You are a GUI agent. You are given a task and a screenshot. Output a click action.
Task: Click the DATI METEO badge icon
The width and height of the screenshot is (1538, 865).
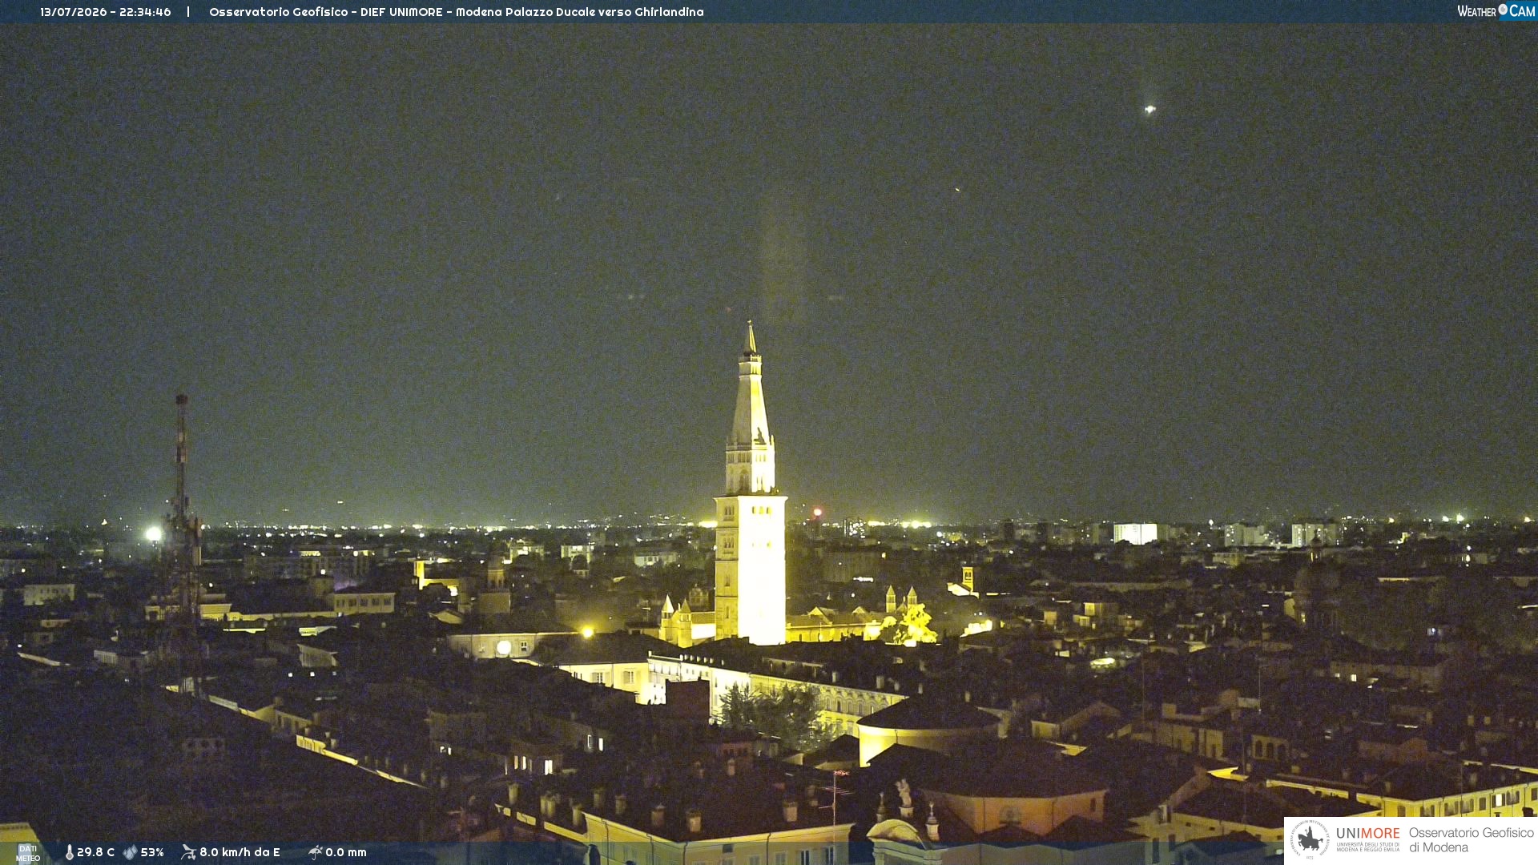tap(28, 853)
